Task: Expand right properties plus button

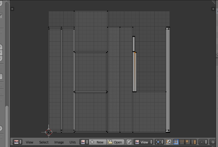Action: pos(213,9)
